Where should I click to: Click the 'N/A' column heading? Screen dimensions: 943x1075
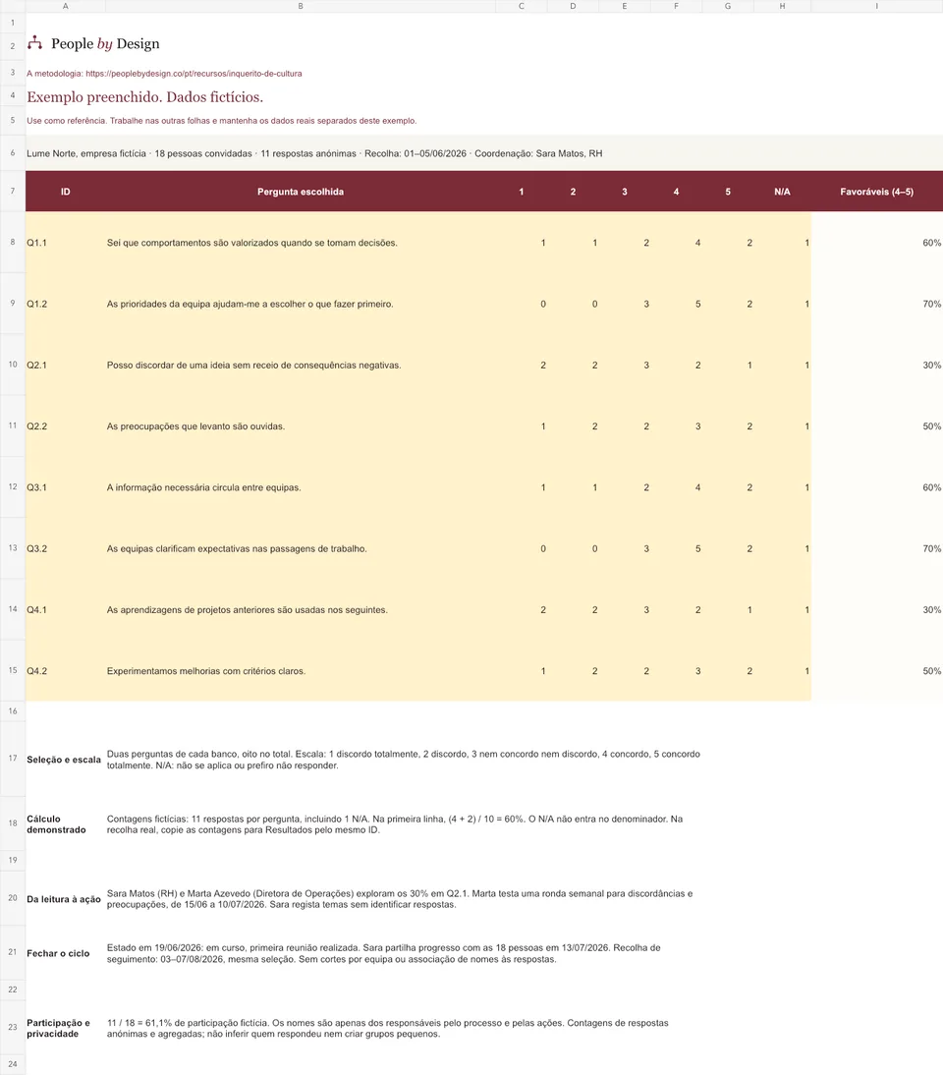782,192
